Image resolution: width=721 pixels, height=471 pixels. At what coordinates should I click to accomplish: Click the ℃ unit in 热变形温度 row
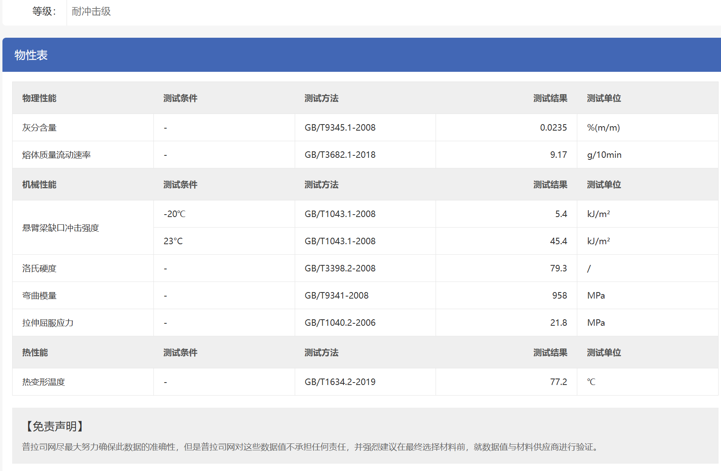591,382
